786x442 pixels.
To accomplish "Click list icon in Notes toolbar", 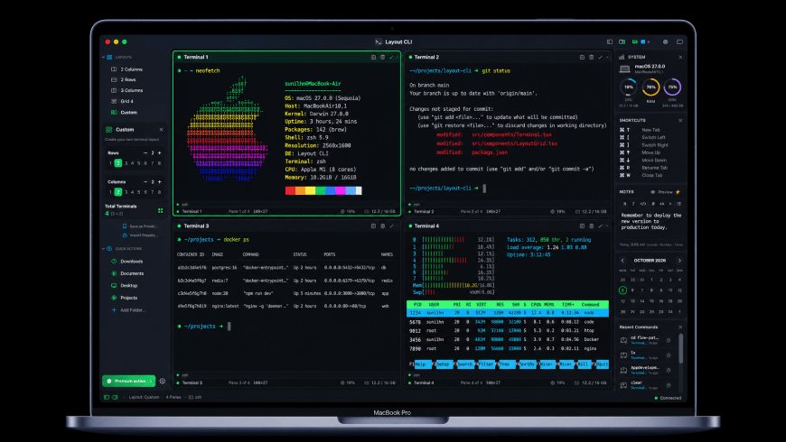I will click(x=678, y=204).
